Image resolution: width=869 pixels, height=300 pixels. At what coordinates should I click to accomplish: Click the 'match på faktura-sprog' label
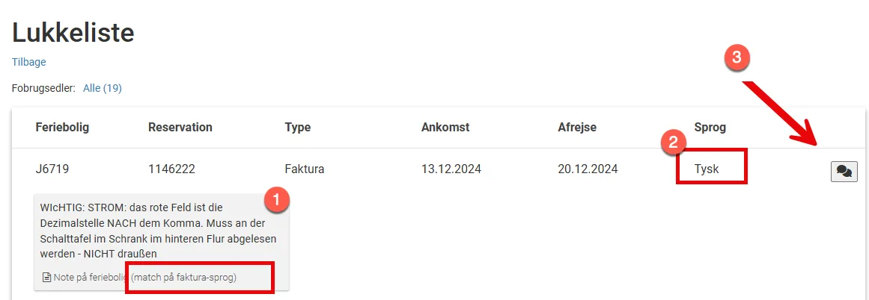183,277
